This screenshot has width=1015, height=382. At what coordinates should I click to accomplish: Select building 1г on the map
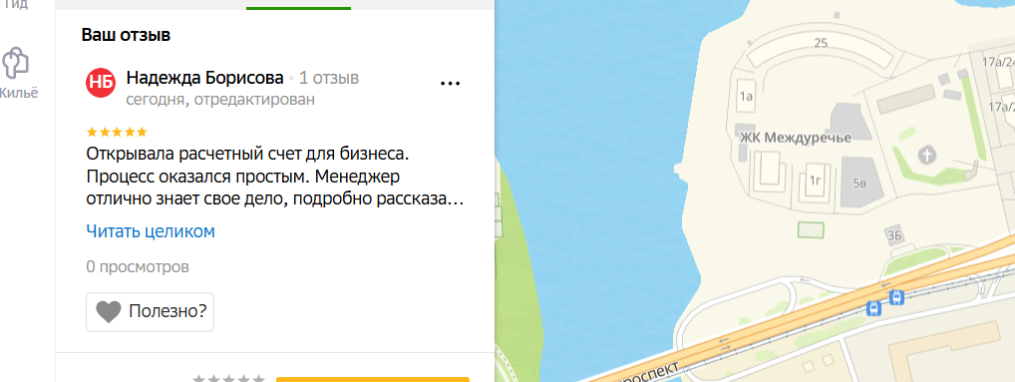815,180
